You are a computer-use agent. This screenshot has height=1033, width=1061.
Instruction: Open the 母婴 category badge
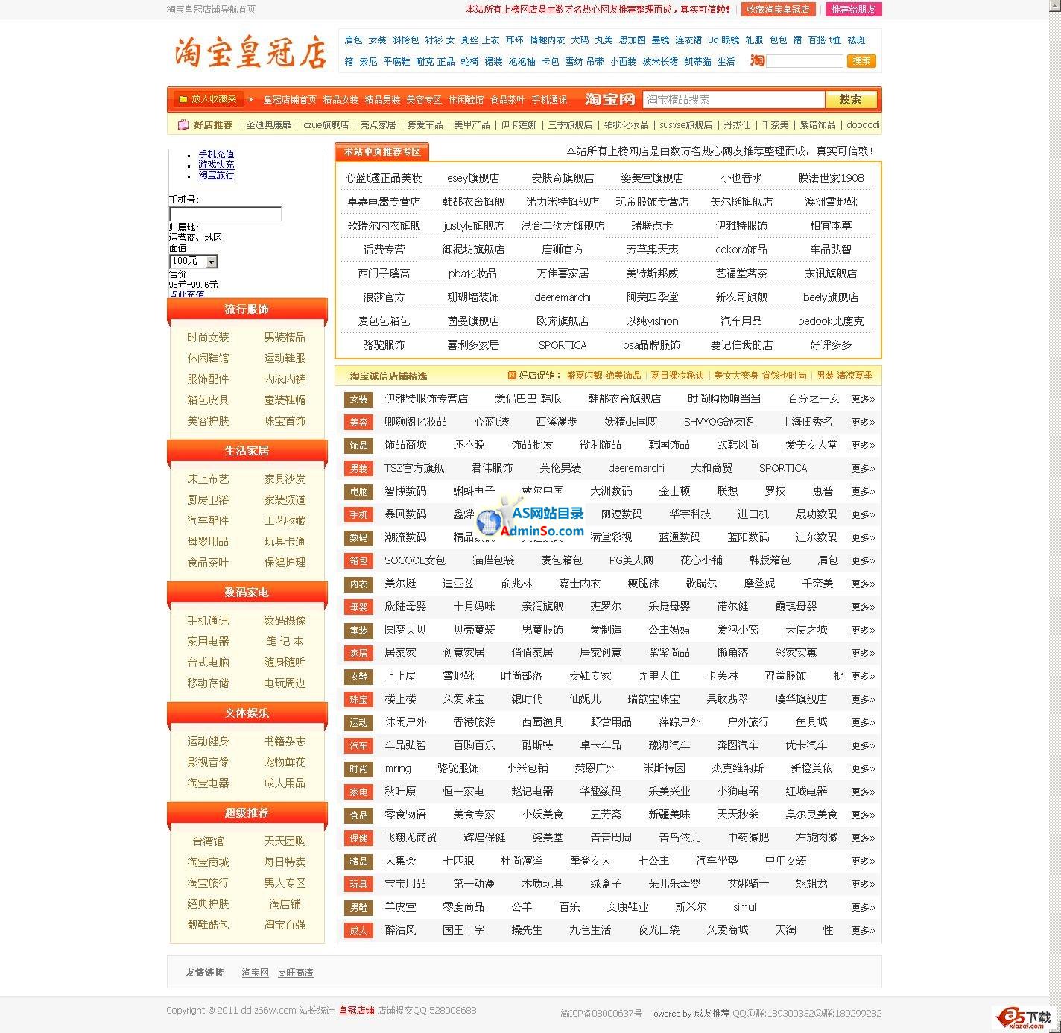(x=358, y=607)
